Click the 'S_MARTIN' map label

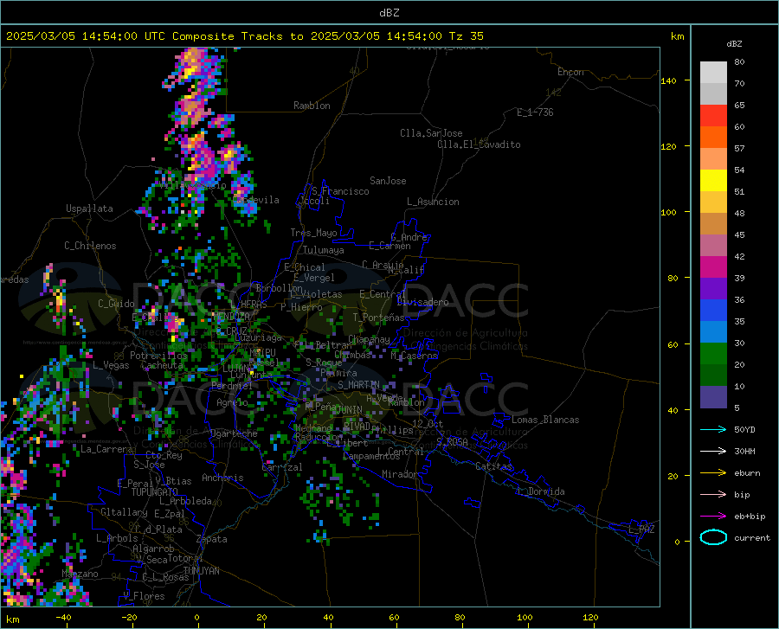click(x=358, y=384)
